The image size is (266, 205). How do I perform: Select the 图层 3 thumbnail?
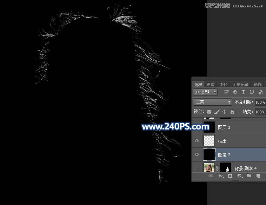tap(209, 127)
